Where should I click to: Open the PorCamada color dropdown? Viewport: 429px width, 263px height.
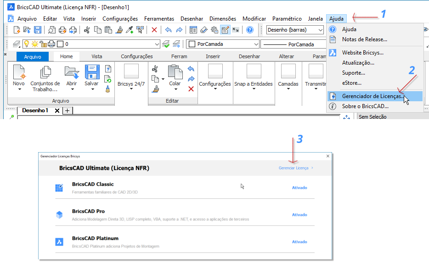[256, 44]
